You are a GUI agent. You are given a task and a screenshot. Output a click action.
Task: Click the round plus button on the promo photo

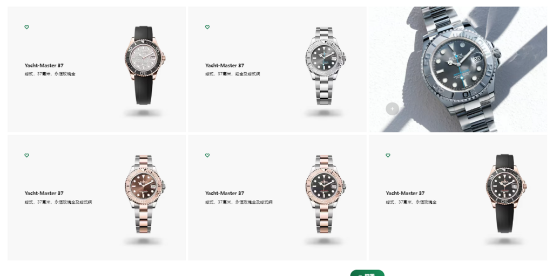pyautogui.click(x=392, y=109)
